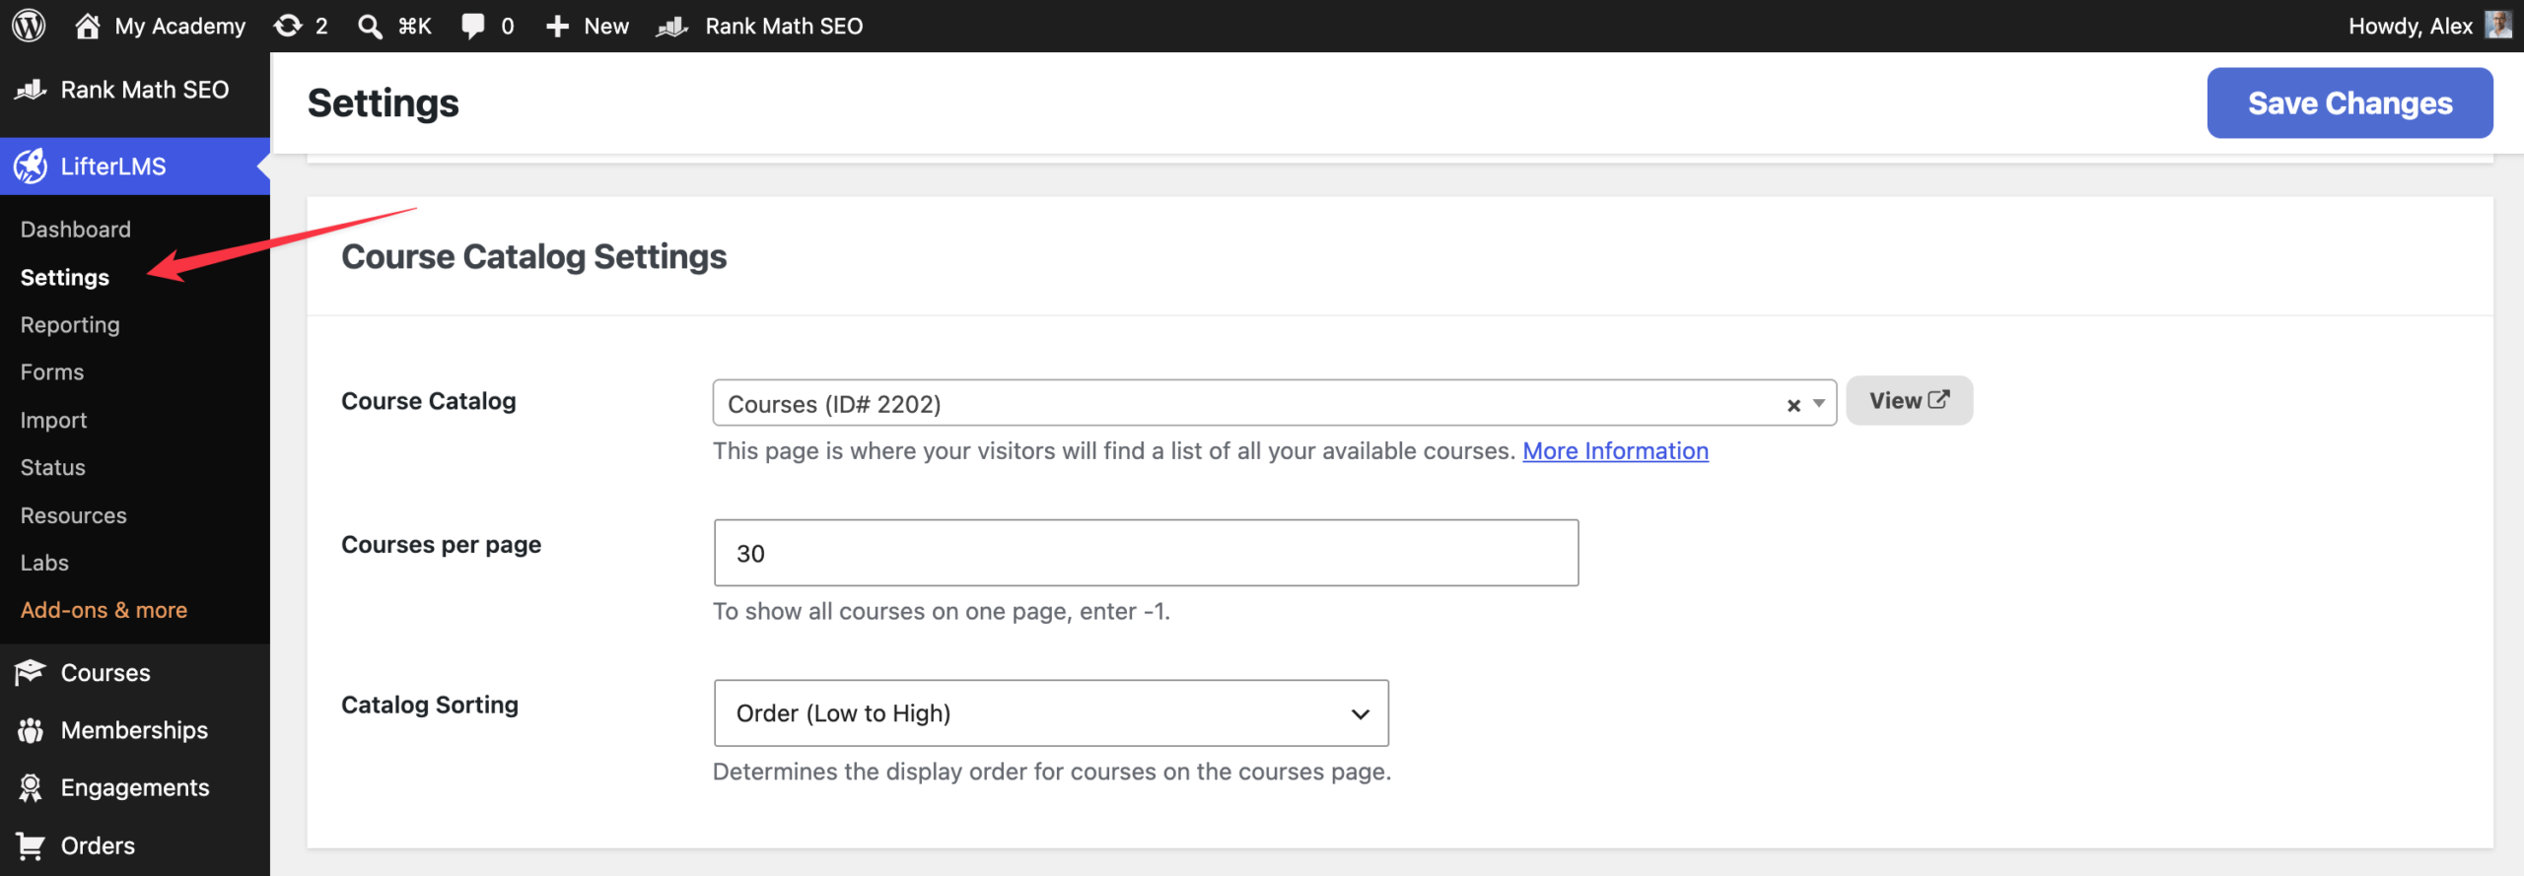The height and width of the screenshot is (876, 2524).
Task: Click the Memberships group icon
Action: (x=31, y=730)
